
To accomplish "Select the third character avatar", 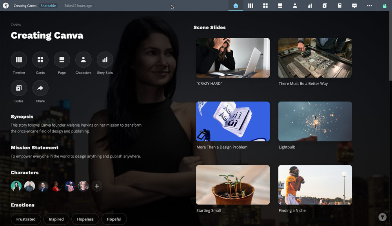I will click(x=43, y=186).
